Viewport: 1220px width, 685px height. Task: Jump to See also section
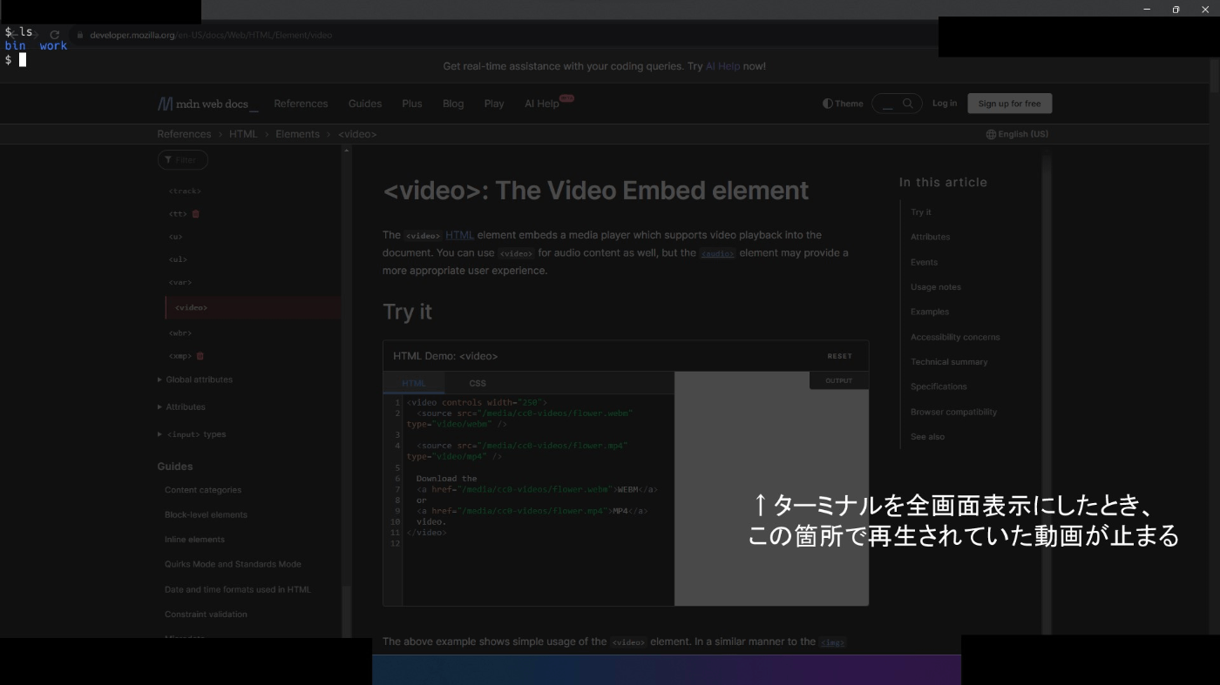point(927,437)
